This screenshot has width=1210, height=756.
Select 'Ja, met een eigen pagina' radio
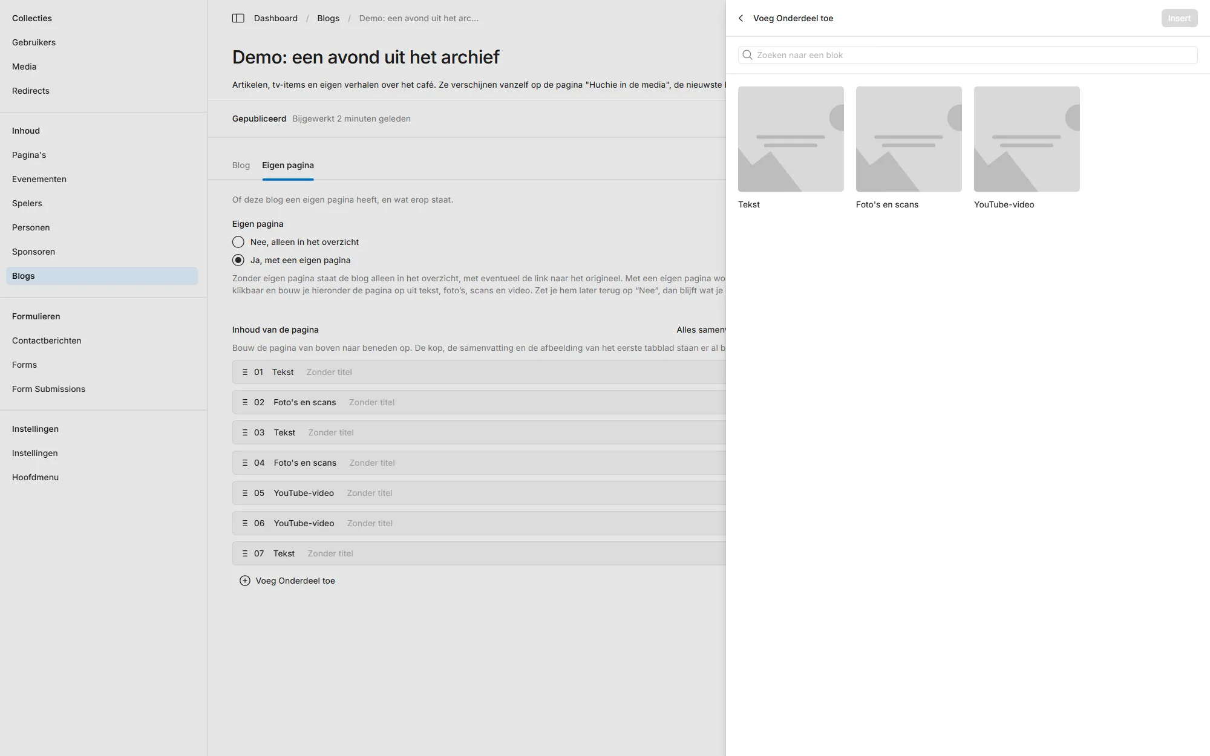(x=238, y=260)
